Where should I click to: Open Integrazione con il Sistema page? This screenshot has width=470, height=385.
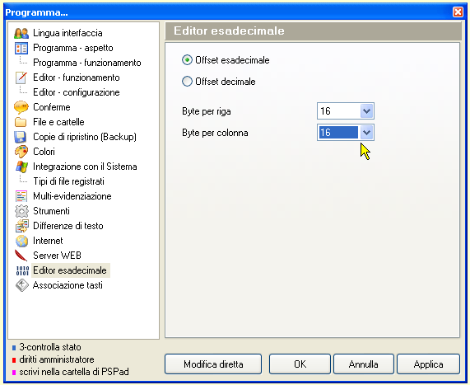click(x=85, y=167)
